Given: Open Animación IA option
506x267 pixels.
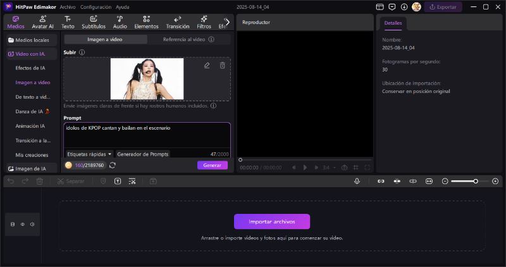Looking at the screenshot, I should [x=30, y=126].
